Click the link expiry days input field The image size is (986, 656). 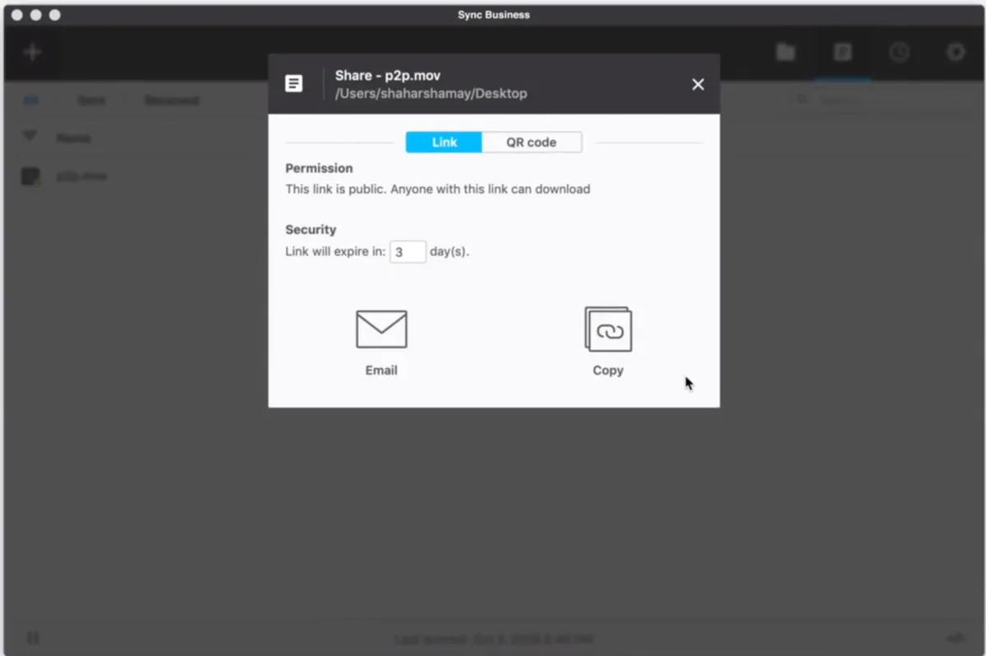(408, 251)
